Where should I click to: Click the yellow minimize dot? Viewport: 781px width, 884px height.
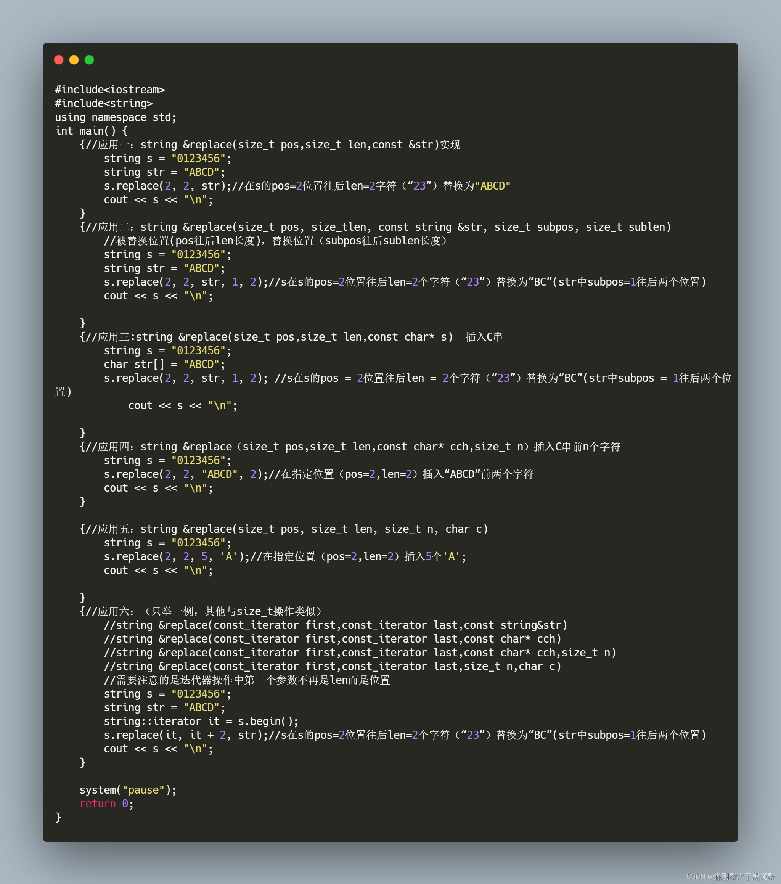[74, 59]
